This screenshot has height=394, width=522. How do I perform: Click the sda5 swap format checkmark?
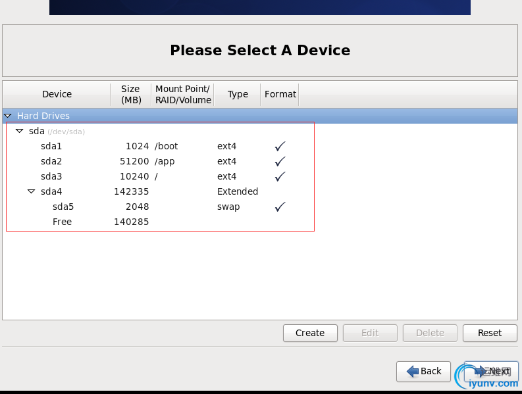[280, 207]
